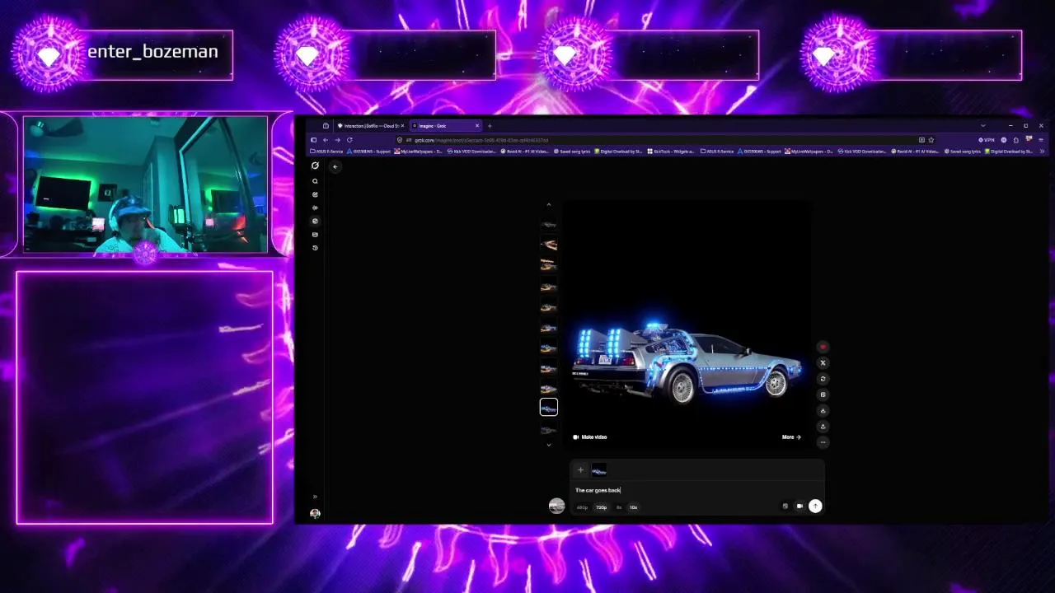The height and width of the screenshot is (593, 1055).
Task: Open the browser VPN control
Action: pyautogui.click(x=986, y=140)
